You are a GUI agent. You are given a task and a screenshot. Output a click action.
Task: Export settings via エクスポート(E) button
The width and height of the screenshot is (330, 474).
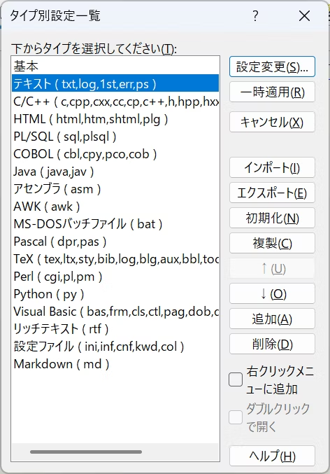(x=272, y=193)
